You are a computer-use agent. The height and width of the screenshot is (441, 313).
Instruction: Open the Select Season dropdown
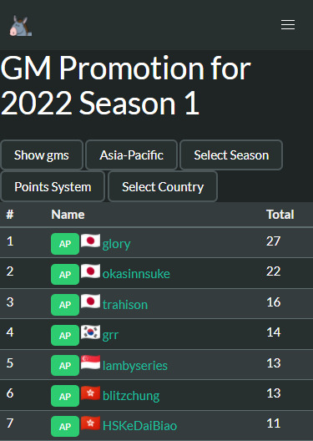coord(231,155)
